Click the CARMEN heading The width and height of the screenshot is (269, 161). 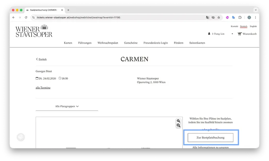(134, 59)
